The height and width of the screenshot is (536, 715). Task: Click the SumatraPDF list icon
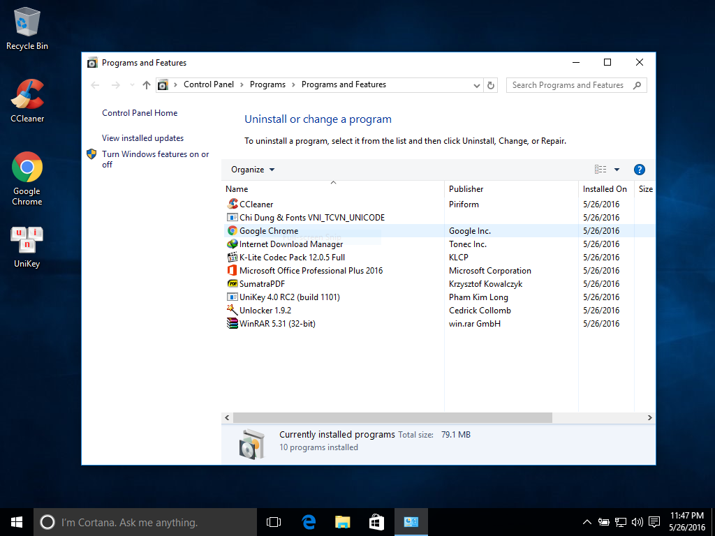[233, 283]
